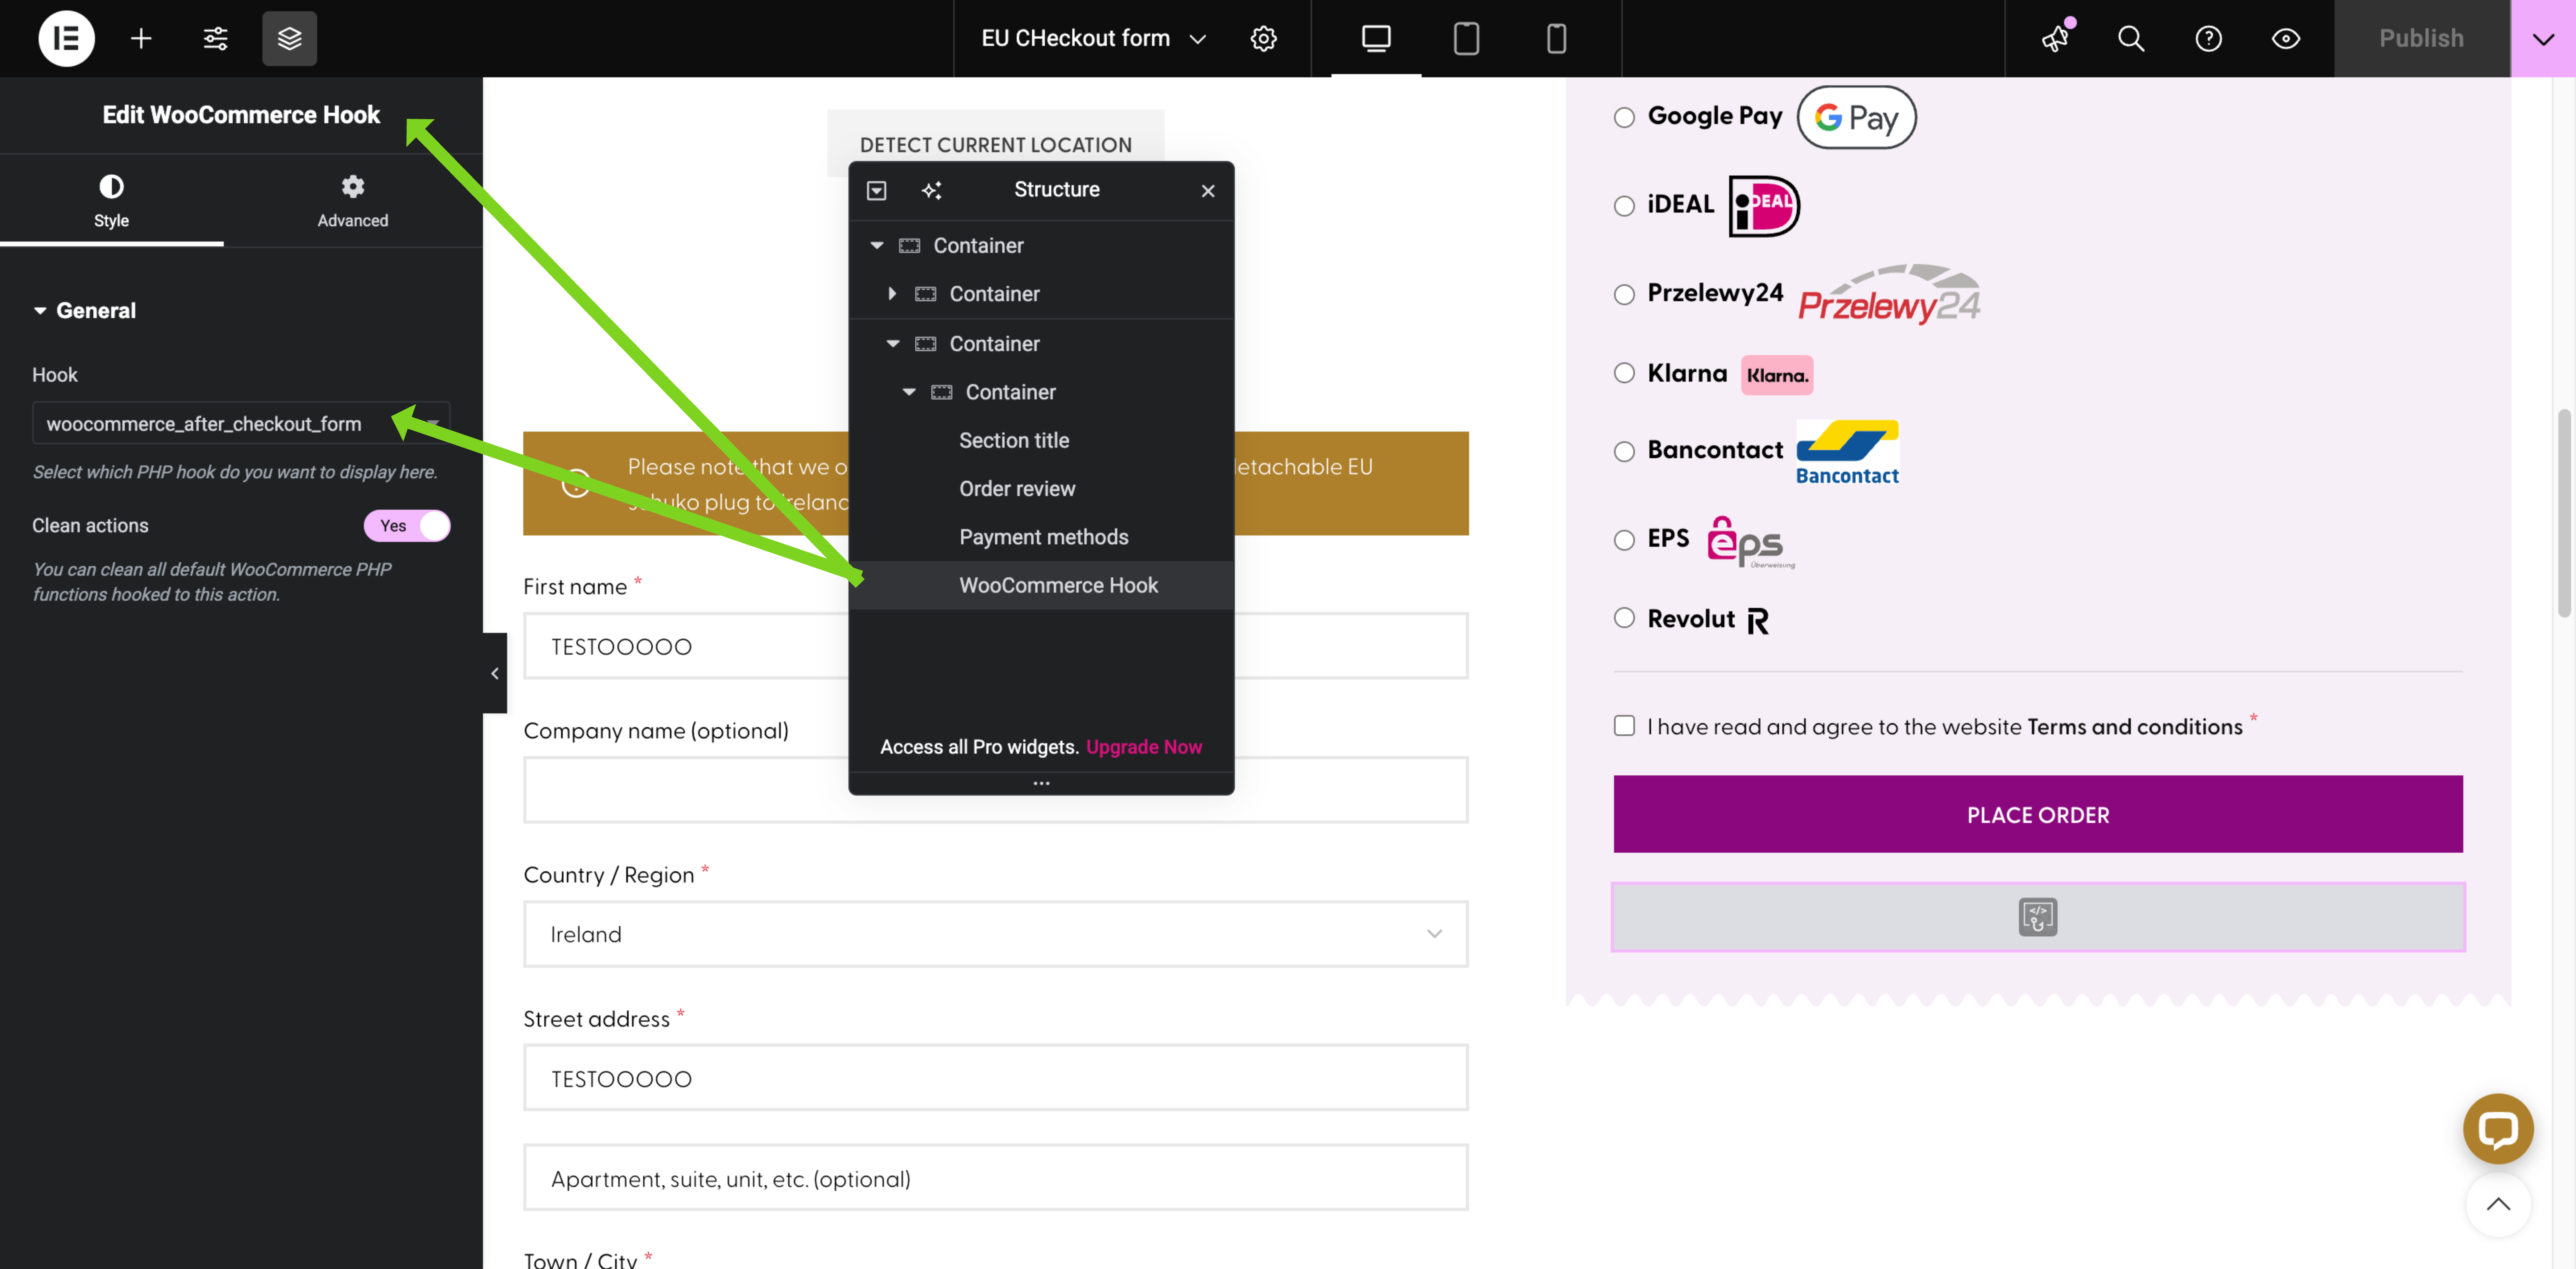Click the page vertical scrollbar
Screen dimensions: 2576x1269
(2563, 513)
